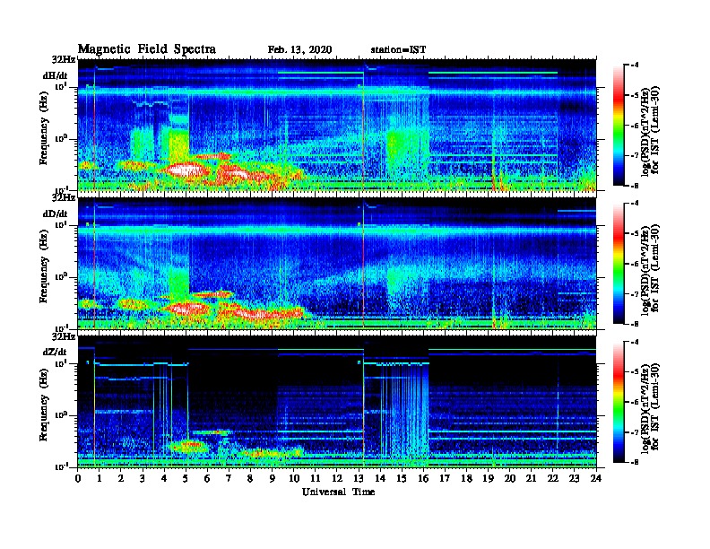Image resolution: width=710 pixels, height=549 pixels.
Task: Click hour tick label '10' on time axis
Action: pos(294,479)
